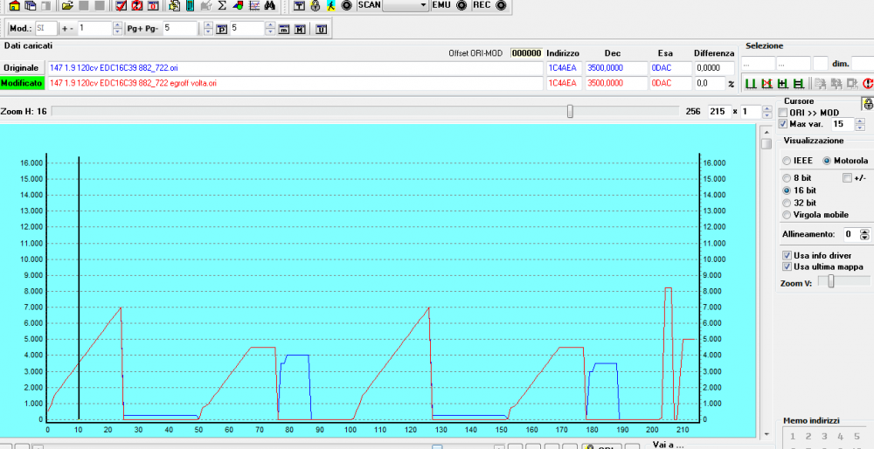The width and height of the screenshot is (874, 449).
Task: Toggle the Usa ultima mappa checkbox
Action: click(787, 266)
